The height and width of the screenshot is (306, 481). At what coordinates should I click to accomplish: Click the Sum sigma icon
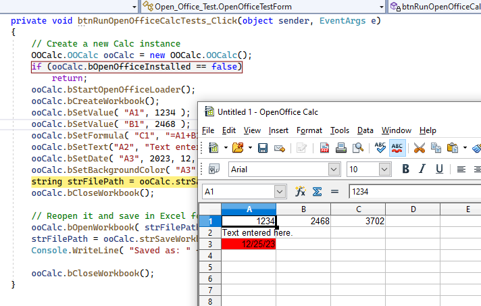tap(318, 192)
